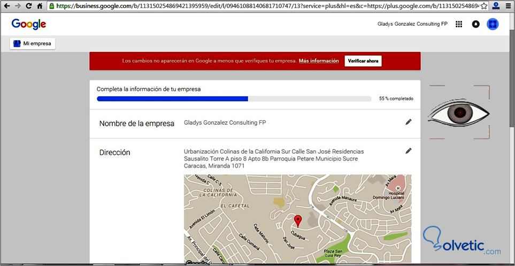The width and height of the screenshot is (515, 266).
Task: Click the Hospital Domingo Luciani map marker
Action: point(398,188)
